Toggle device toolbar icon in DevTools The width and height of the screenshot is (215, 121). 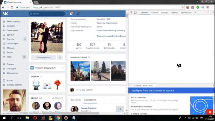point(135,12)
